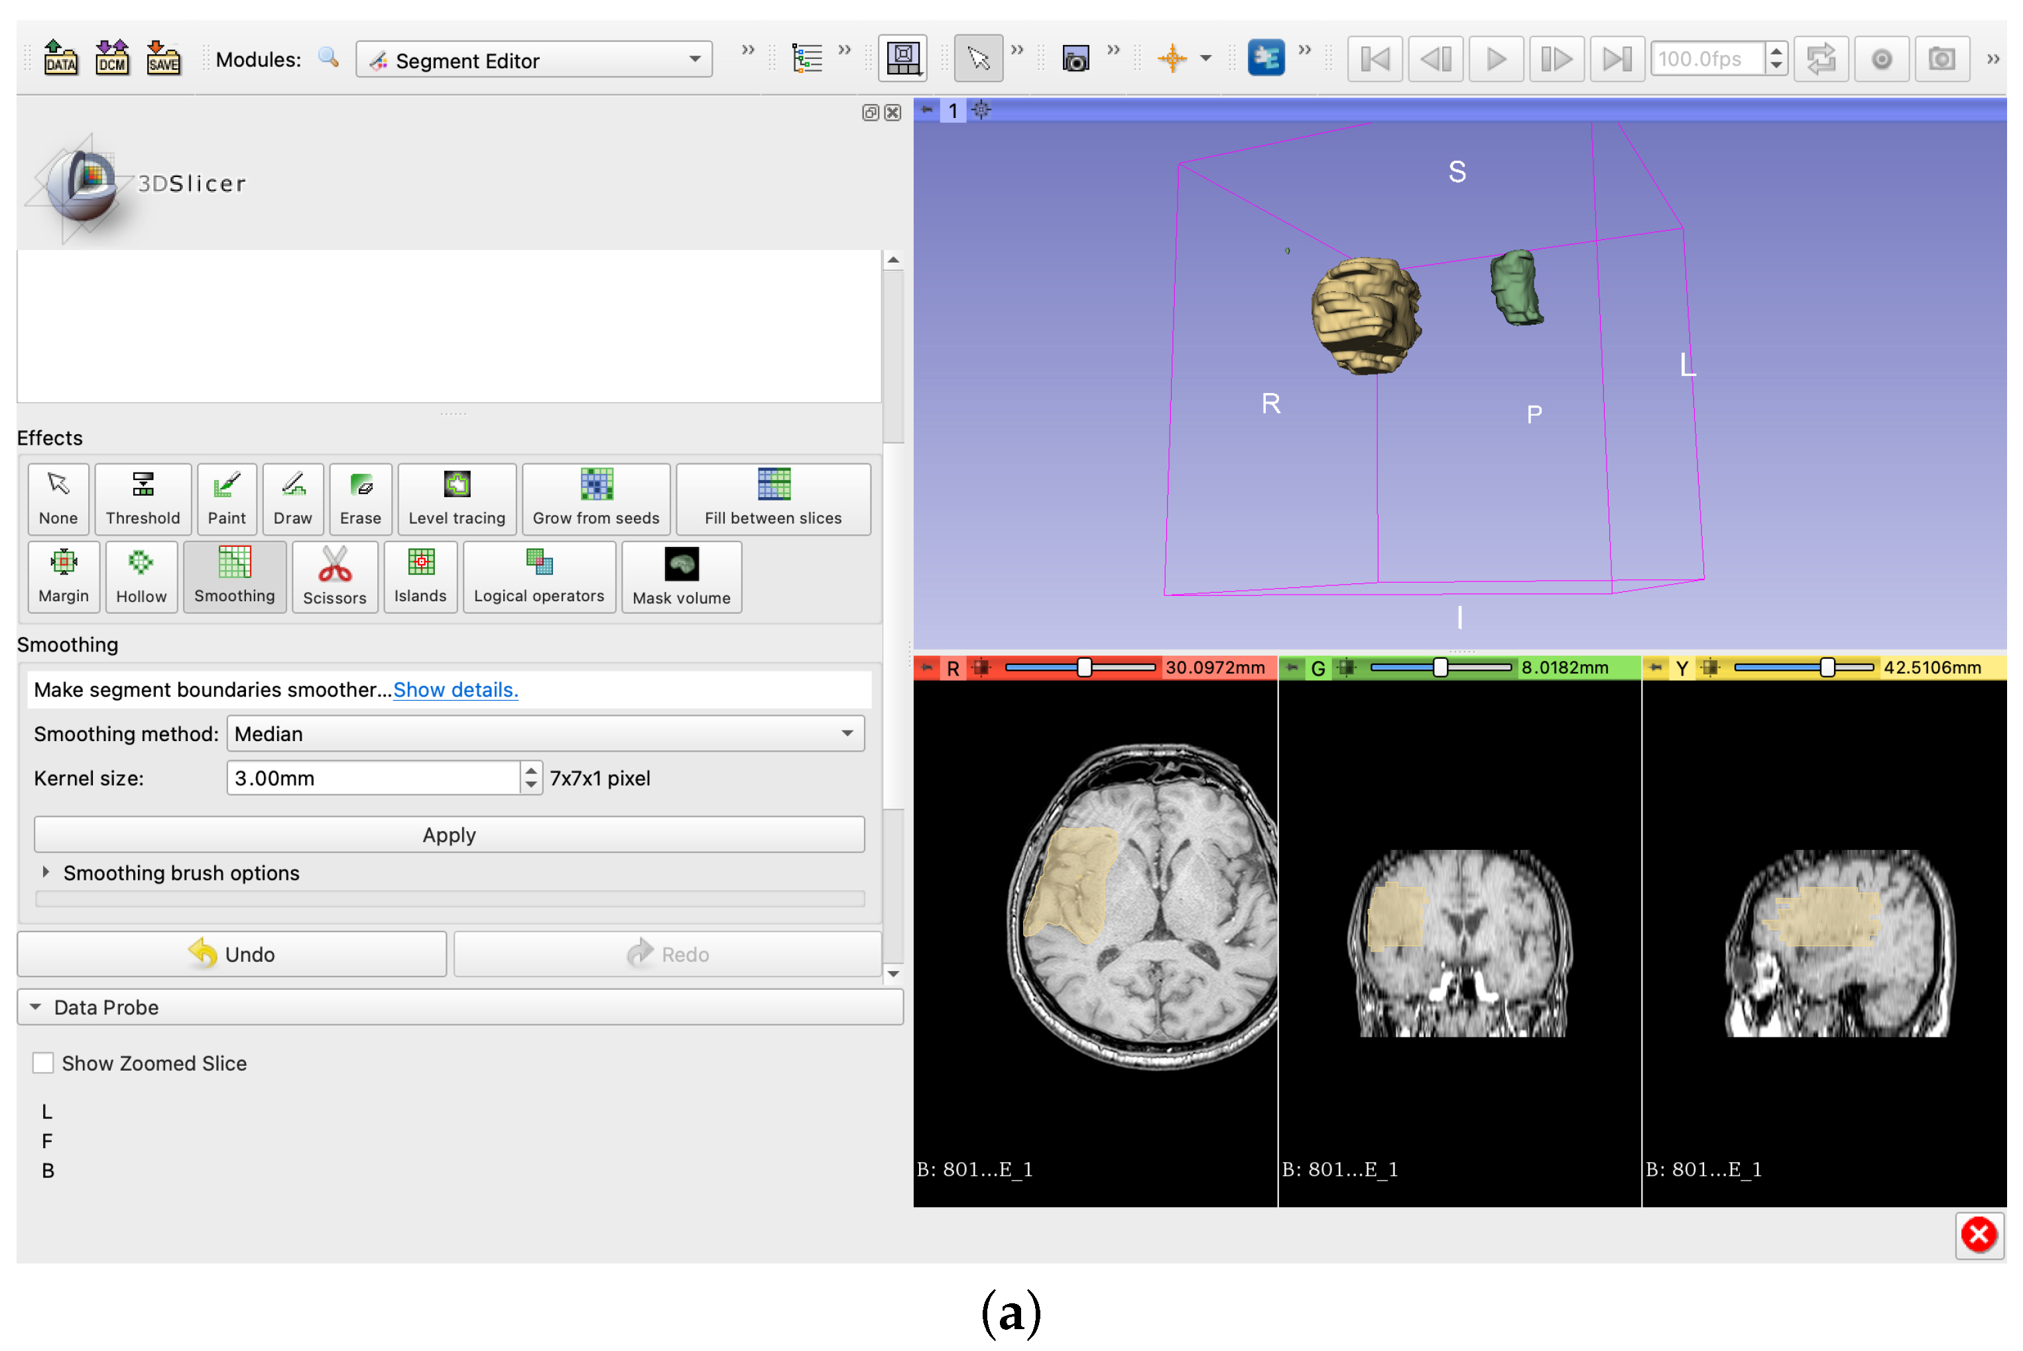Toggle the red slice view pin

[927, 667]
